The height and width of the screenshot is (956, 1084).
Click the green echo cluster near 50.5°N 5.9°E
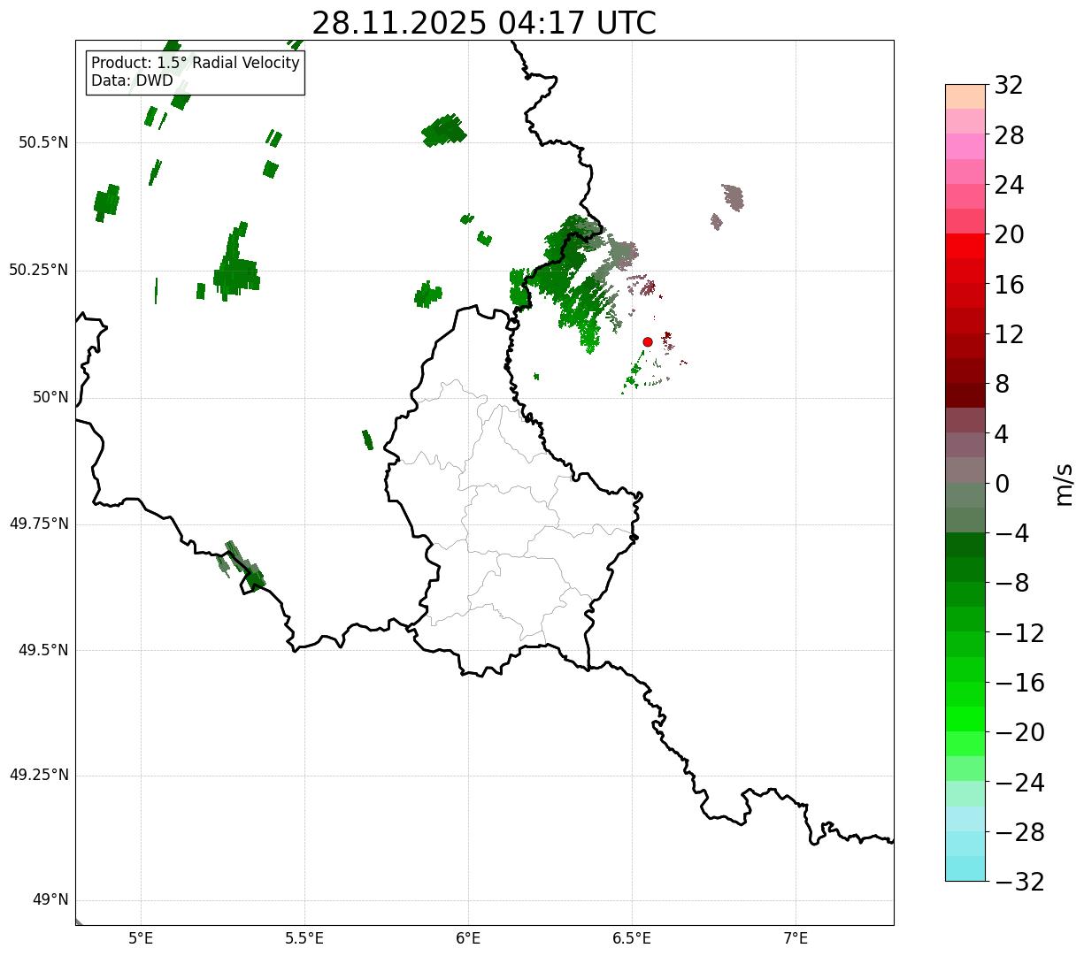[444, 131]
